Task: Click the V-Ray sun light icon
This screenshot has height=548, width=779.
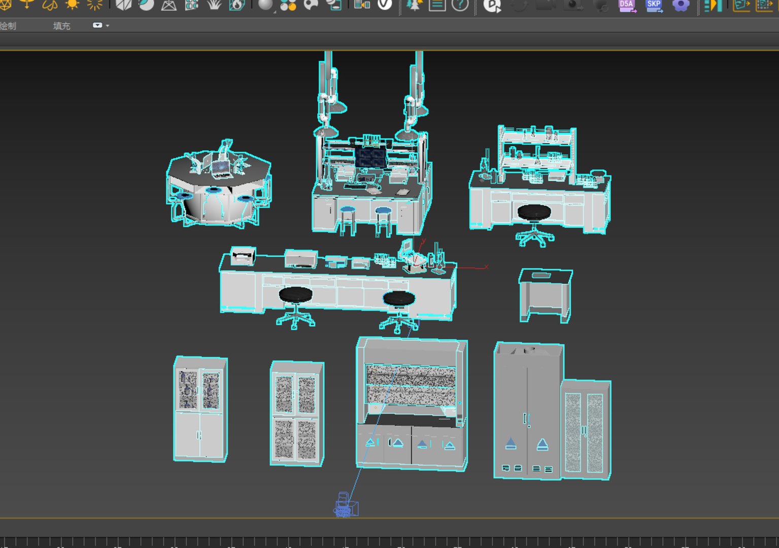Action: click(72, 5)
